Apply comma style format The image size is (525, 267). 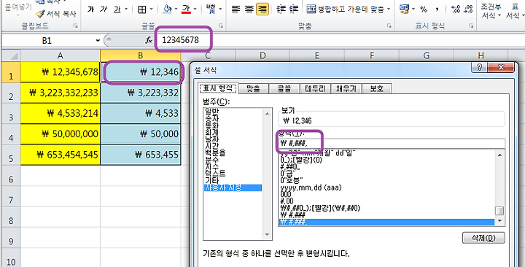click(x=437, y=9)
